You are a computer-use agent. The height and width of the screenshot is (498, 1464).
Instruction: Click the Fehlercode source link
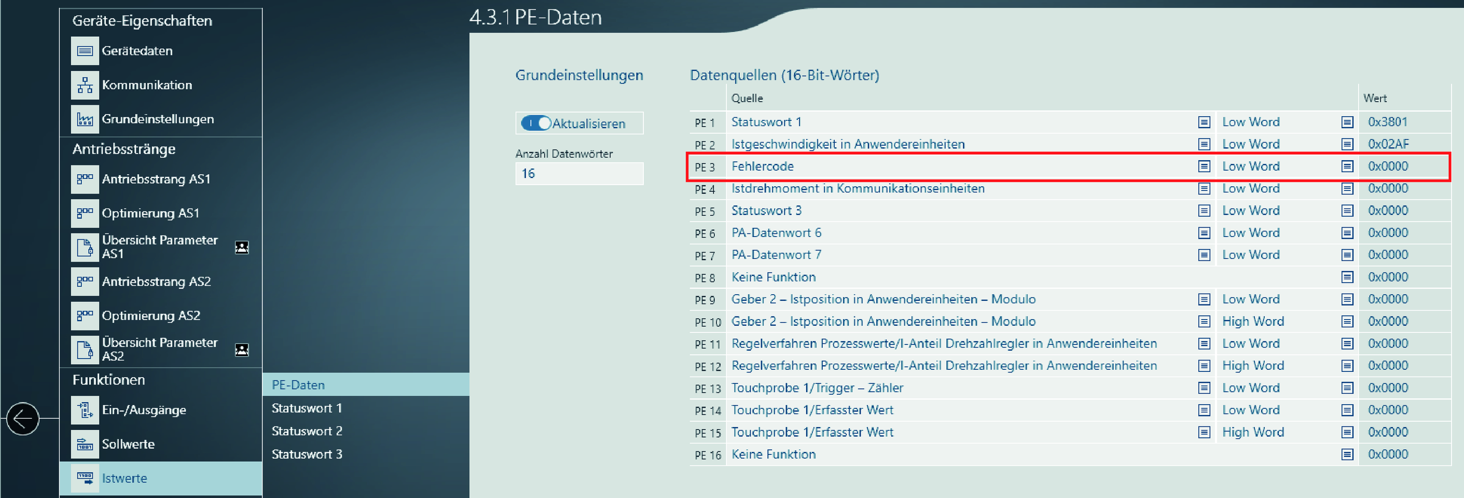pos(762,167)
